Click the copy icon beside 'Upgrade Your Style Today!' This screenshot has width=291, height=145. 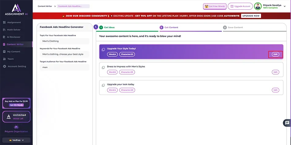tap(103, 49)
